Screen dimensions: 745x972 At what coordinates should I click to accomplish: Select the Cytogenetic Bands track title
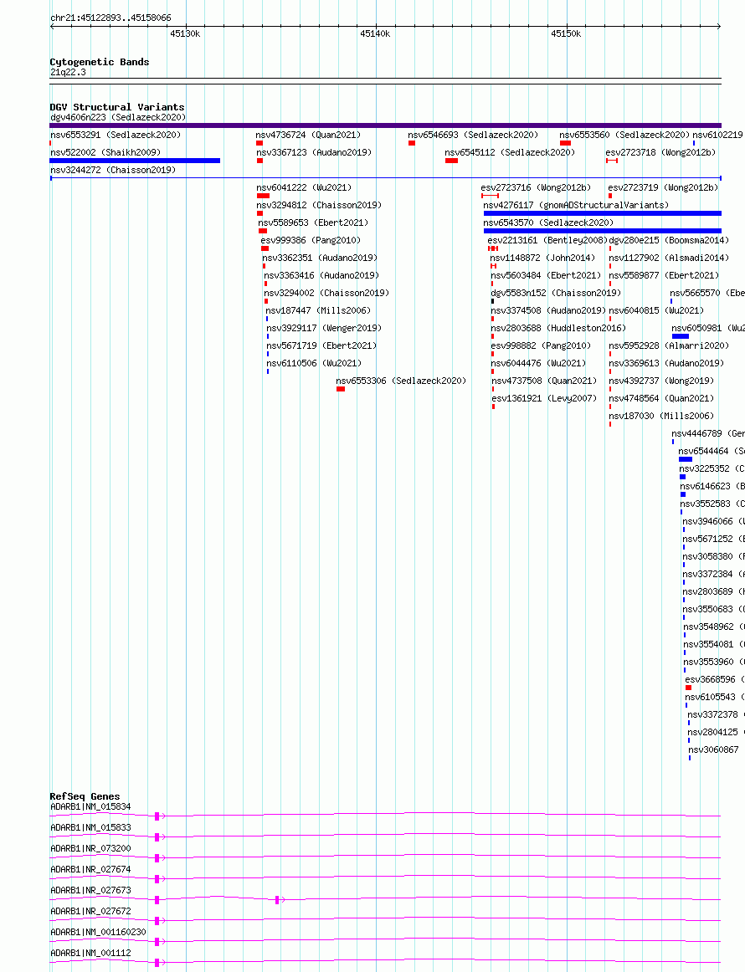(100, 62)
